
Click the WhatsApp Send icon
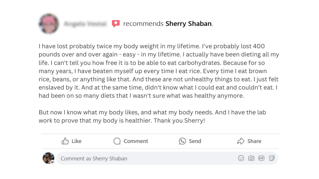[x=182, y=141]
